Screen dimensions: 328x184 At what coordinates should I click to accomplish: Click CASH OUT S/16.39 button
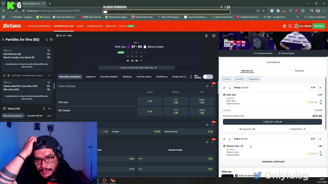[272, 122]
